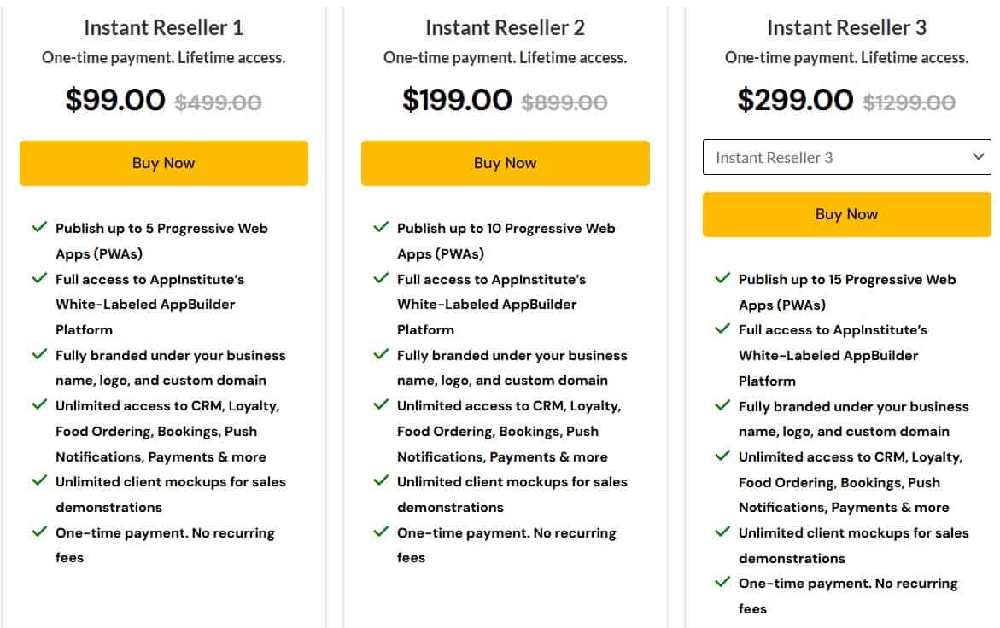
Task: Click the "Instant Reseller 2" heading
Action: click(x=505, y=27)
